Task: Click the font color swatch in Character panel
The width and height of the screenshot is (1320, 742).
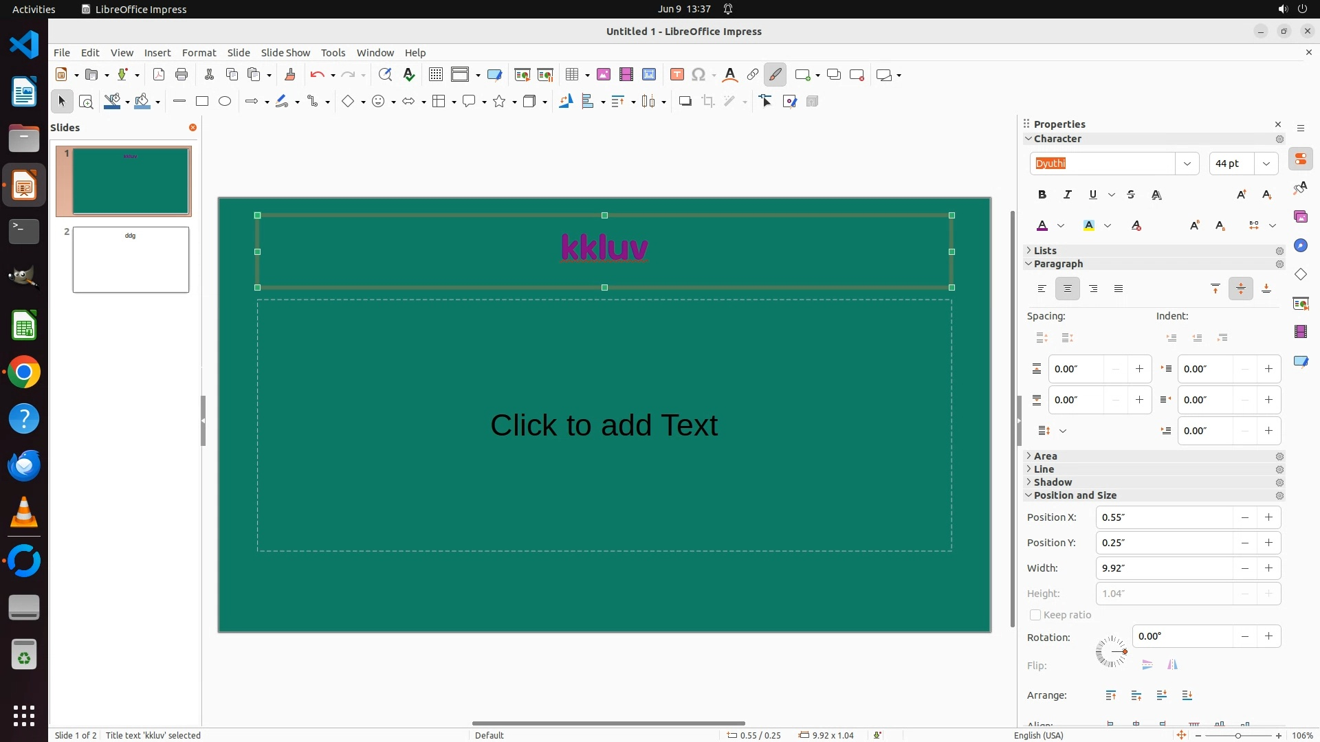Action: pyautogui.click(x=1042, y=226)
